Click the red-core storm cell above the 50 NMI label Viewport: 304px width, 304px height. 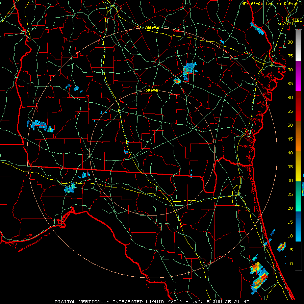coord(177,81)
